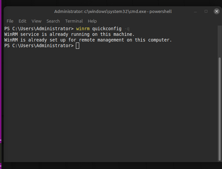Minimize the terminal window
Image resolution: width=222 pixels, height=169 pixels.
[195, 11]
